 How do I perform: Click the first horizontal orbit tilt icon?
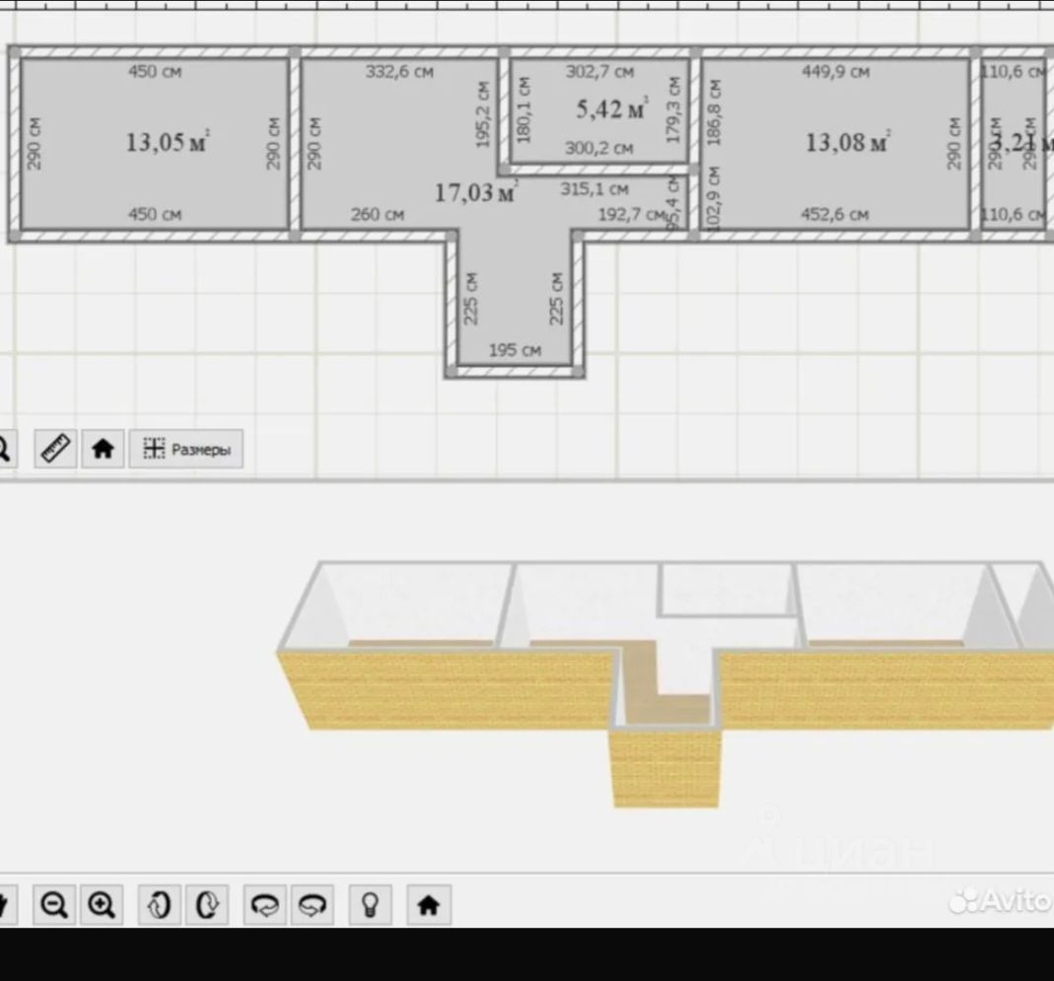pyautogui.click(x=265, y=903)
